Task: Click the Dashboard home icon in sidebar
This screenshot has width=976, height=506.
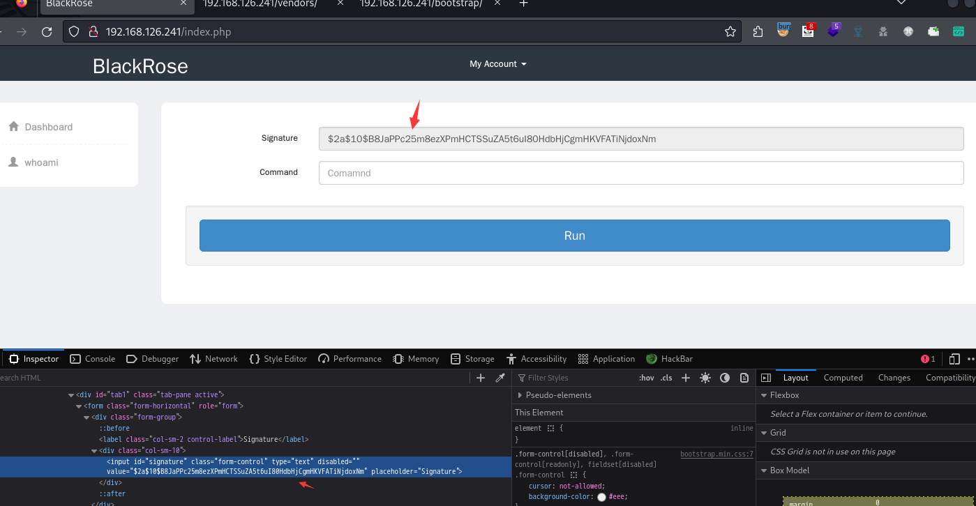Action: coord(13,127)
